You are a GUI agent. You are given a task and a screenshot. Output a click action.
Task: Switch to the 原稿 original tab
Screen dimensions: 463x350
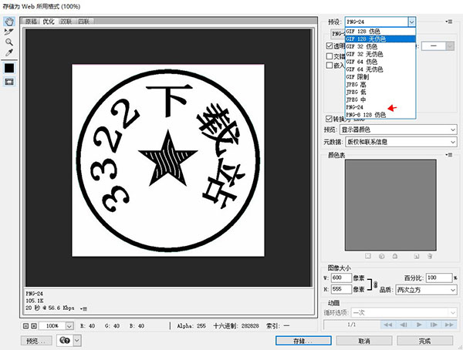point(31,22)
